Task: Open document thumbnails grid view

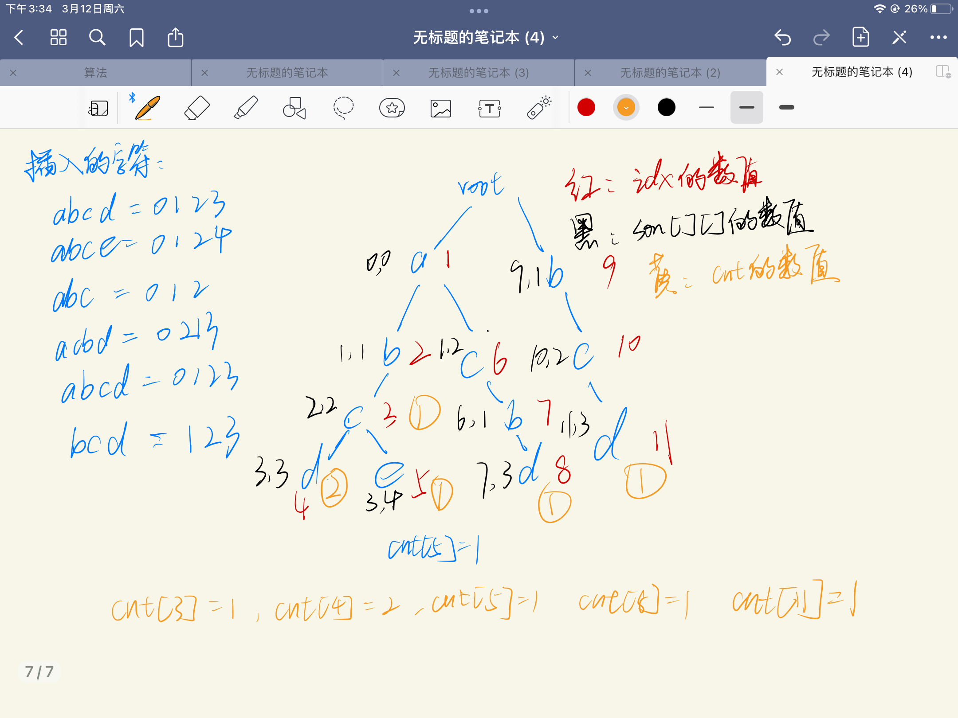Action: pyautogui.click(x=58, y=38)
